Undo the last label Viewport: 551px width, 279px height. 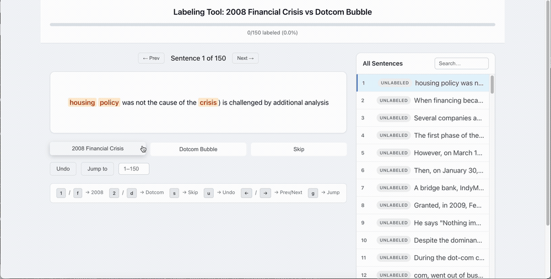(63, 169)
